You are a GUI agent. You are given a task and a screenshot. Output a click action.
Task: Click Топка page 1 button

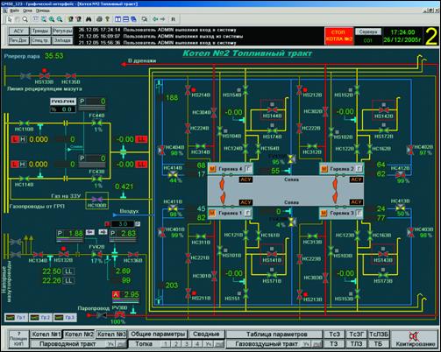166,344
